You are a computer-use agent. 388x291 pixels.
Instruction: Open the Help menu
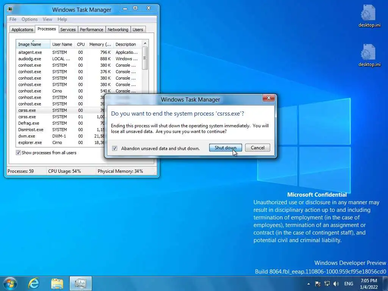coord(62,19)
